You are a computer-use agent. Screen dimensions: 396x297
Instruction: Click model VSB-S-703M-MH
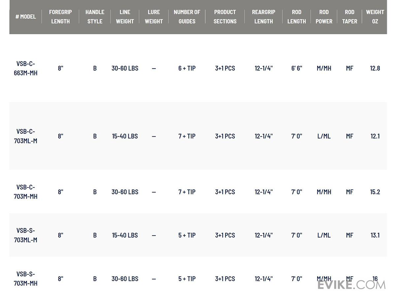[25, 279]
